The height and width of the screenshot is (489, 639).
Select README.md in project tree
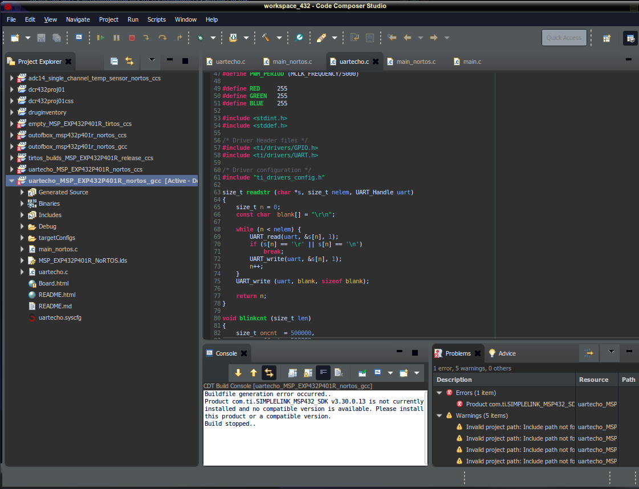pyautogui.click(x=55, y=306)
